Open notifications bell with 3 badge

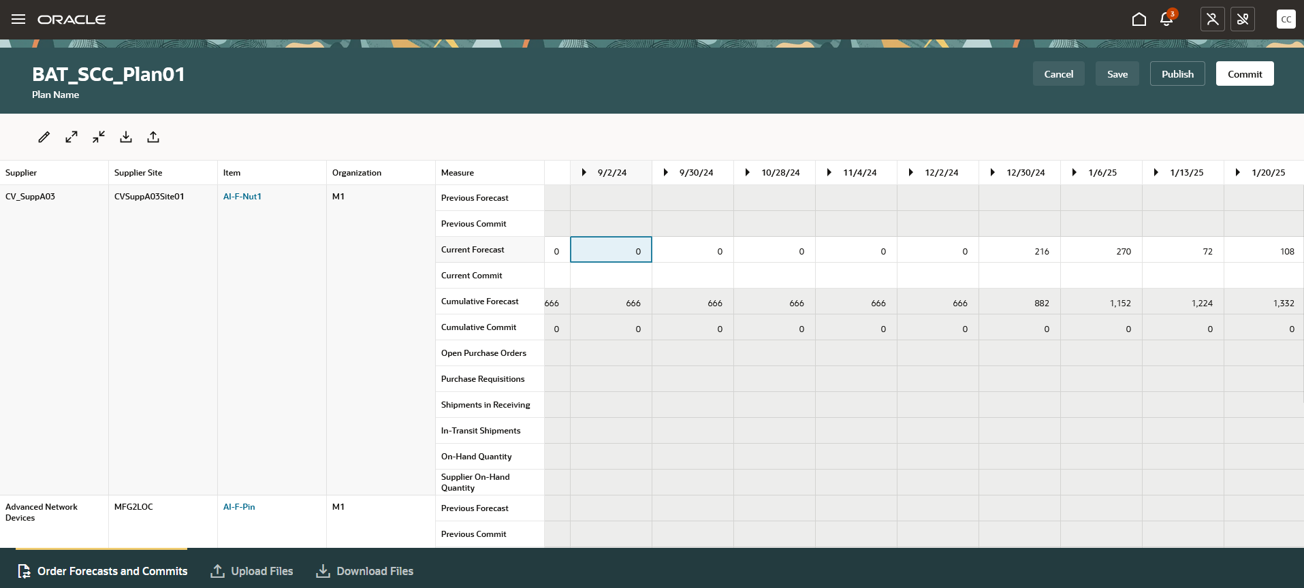(1167, 18)
